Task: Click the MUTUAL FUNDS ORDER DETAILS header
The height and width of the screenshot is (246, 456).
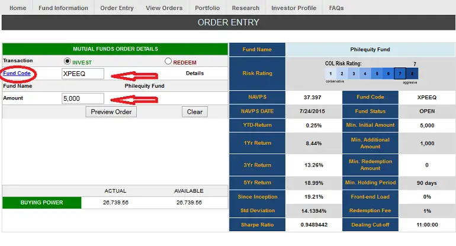Action: click(115, 49)
